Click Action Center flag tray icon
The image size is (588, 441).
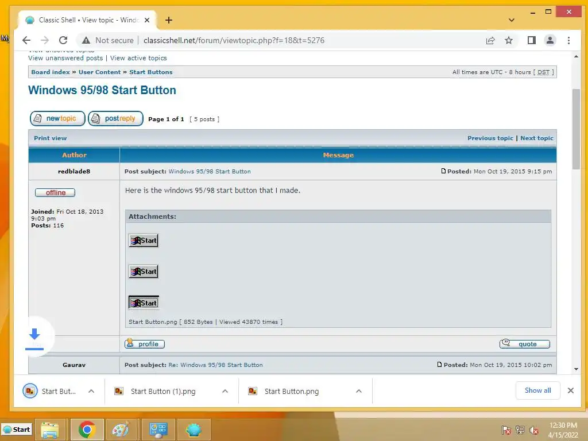[506, 430]
